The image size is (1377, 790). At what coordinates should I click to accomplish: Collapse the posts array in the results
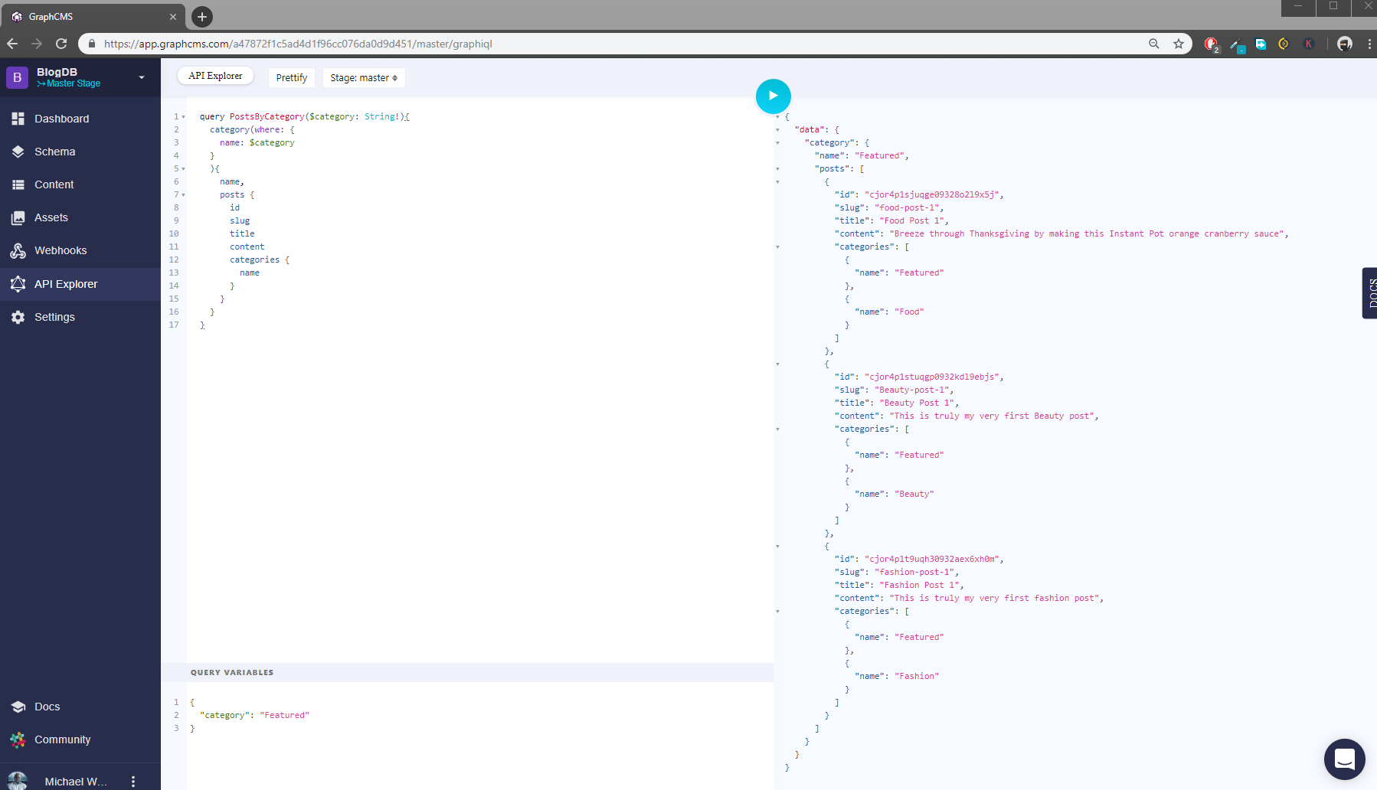tap(777, 168)
